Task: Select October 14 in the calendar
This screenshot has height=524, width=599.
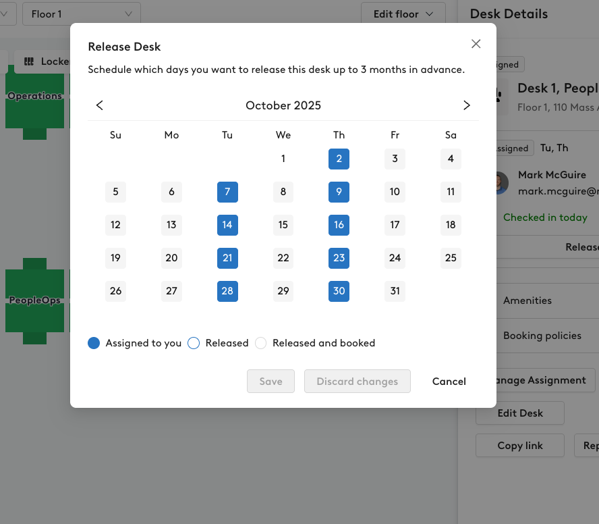Action: point(227,225)
